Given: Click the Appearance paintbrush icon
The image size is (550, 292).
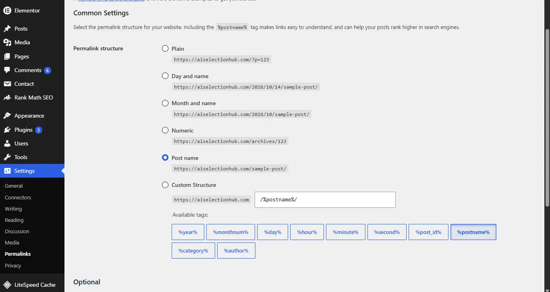Looking at the screenshot, I should click(x=7, y=116).
